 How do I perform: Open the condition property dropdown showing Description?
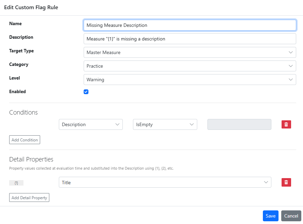pyautogui.click(x=90, y=124)
